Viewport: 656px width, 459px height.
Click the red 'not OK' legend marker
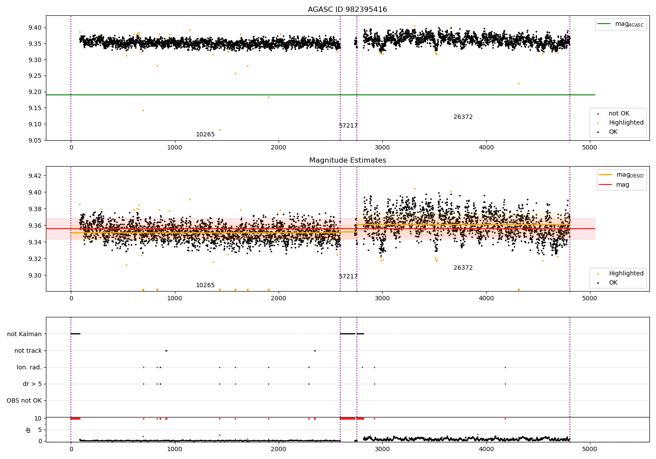(x=598, y=114)
